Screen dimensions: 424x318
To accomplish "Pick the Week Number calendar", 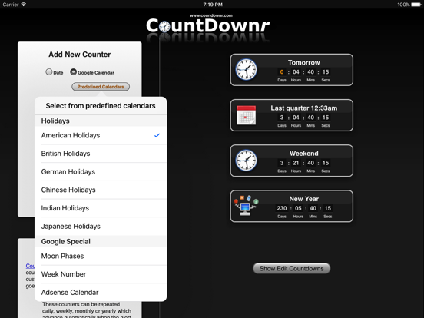I will pyautogui.click(x=101, y=274).
